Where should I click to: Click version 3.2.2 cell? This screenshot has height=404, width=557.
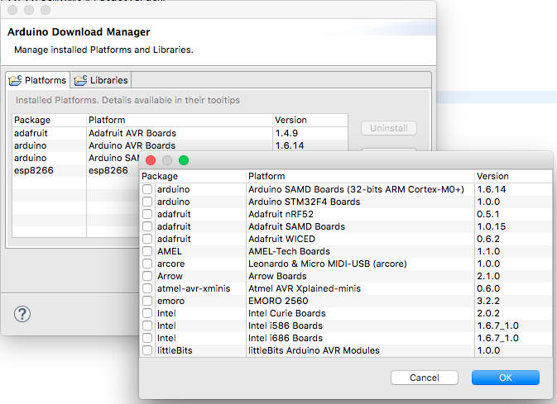coord(488,301)
